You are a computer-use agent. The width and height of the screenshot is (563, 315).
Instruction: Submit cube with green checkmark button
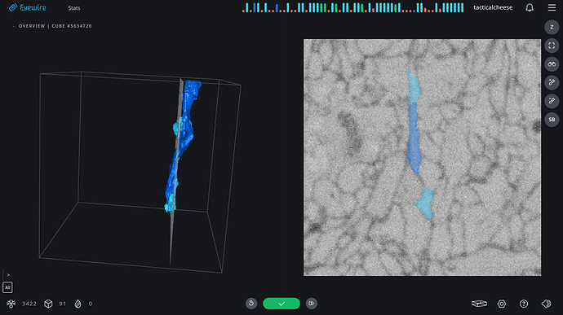pos(281,304)
